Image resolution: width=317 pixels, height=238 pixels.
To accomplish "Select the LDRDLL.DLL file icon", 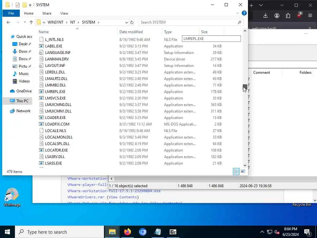I will pos(41,72).
